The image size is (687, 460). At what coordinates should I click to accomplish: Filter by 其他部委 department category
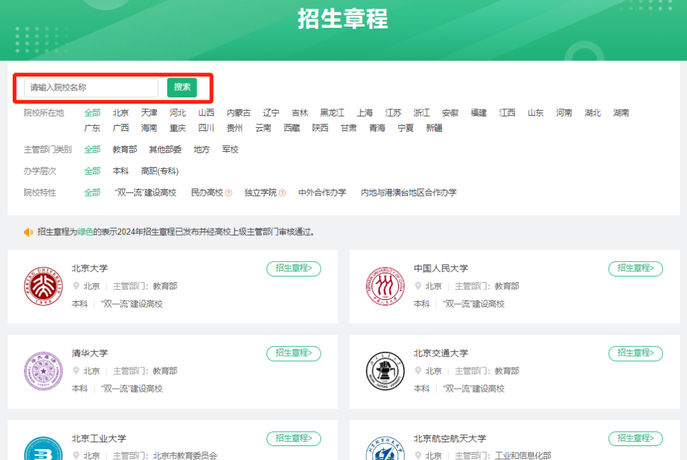[x=165, y=150]
